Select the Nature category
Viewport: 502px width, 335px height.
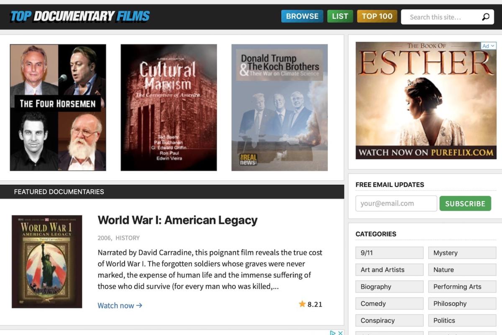[x=462, y=270]
